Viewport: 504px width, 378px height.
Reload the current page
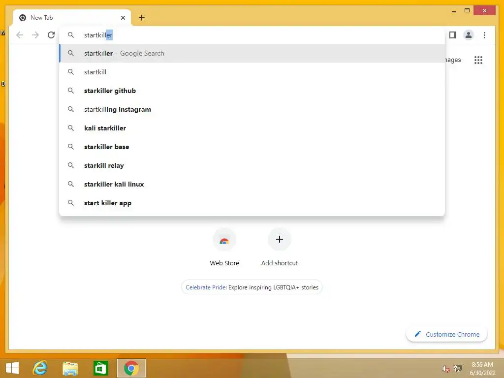pos(51,35)
